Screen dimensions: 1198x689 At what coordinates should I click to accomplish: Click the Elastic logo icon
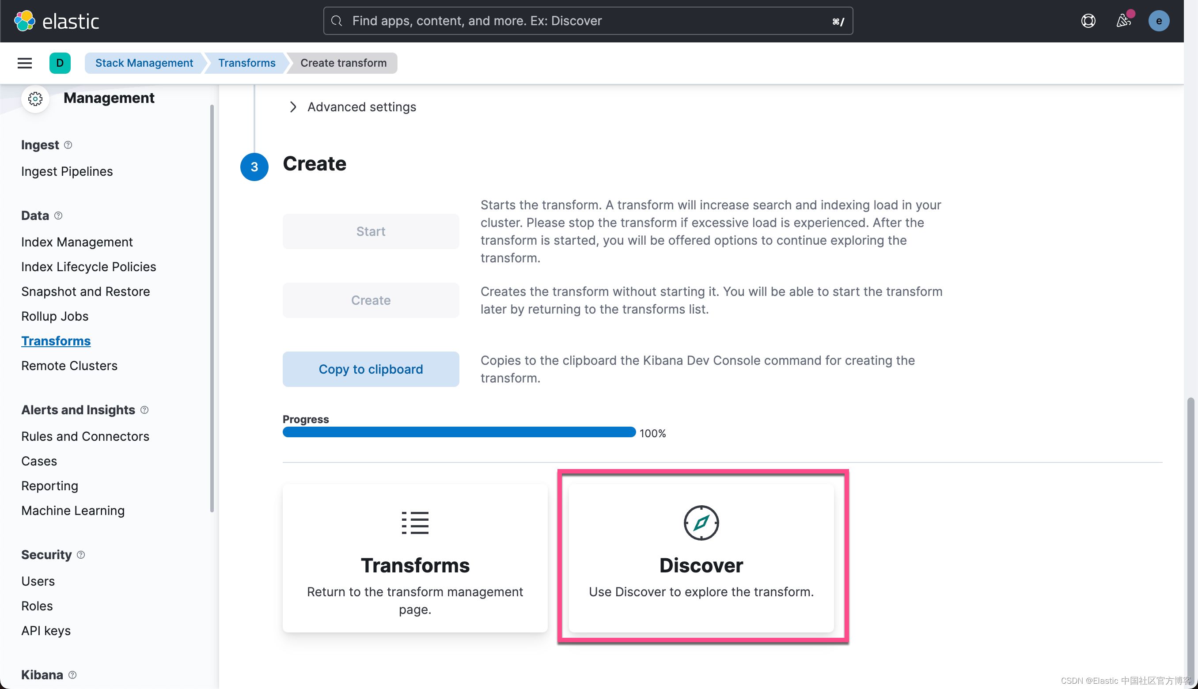tap(25, 21)
